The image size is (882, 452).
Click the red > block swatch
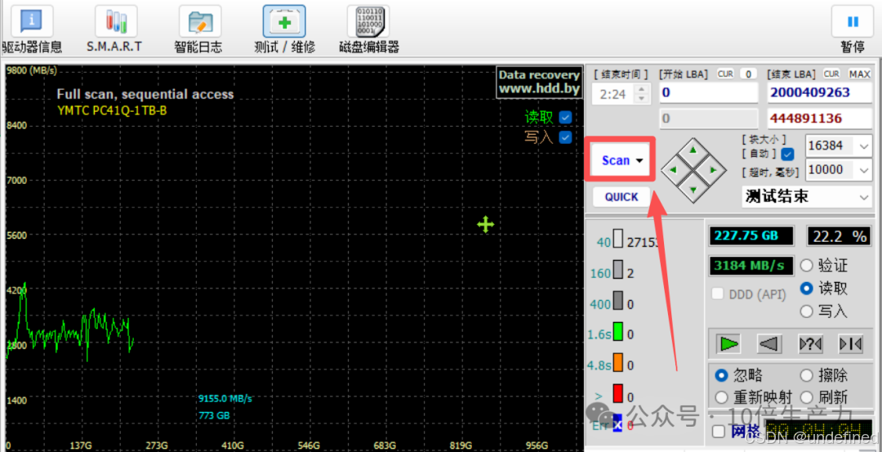tap(618, 393)
